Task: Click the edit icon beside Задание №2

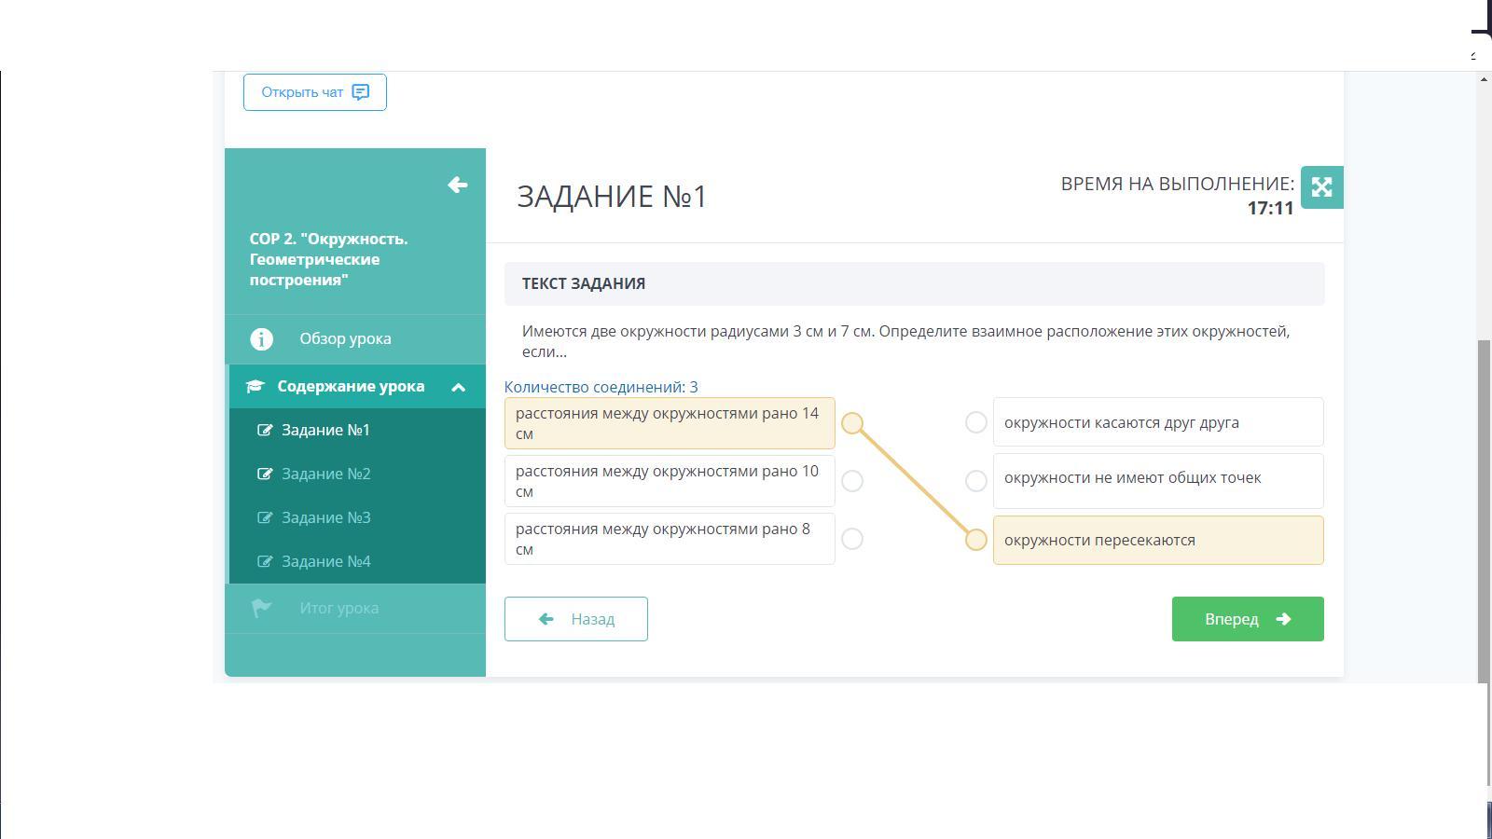Action: [x=265, y=474]
